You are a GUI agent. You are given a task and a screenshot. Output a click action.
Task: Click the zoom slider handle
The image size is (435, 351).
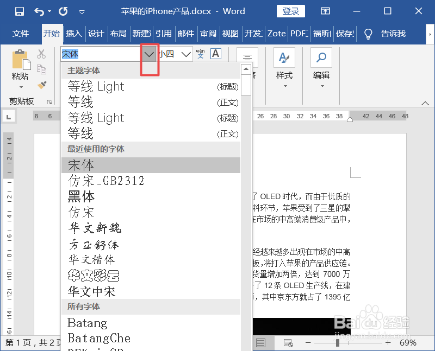tap(337, 343)
